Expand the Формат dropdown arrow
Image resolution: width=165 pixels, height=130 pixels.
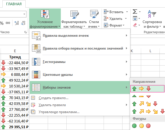(x=124, y=25)
